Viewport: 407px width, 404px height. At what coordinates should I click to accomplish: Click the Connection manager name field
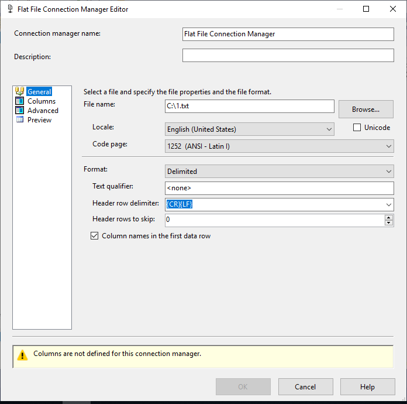(x=288, y=34)
